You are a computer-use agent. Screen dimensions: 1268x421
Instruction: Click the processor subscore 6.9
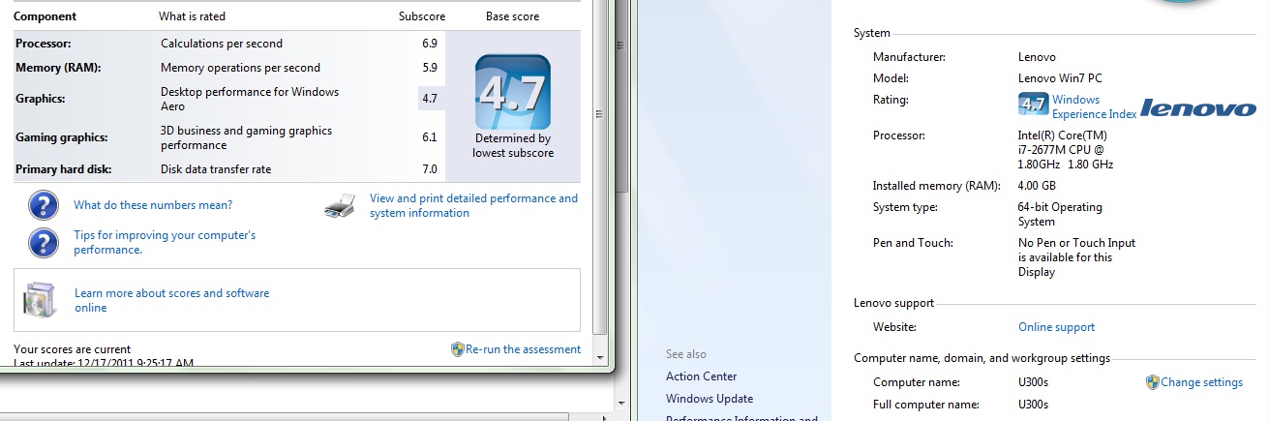click(430, 44)
